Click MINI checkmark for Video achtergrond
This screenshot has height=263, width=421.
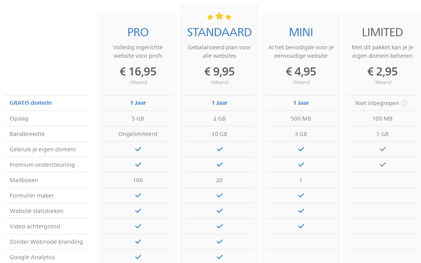point(301,226)
